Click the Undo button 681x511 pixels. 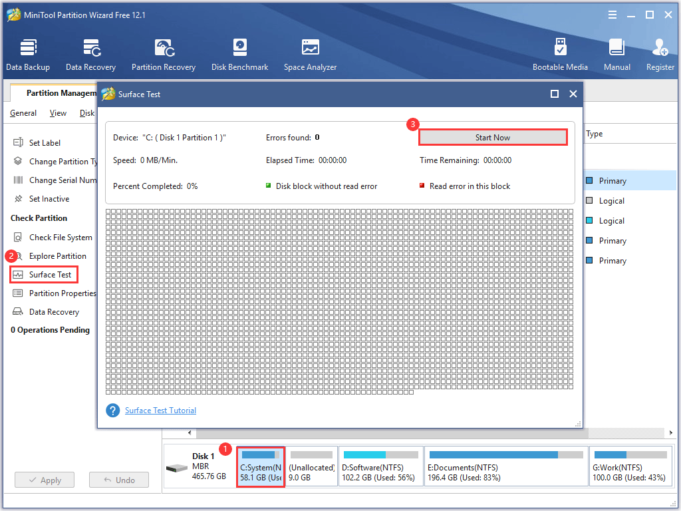coord(119,480)
